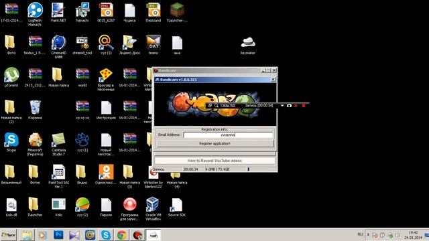This screenshot has width=429, height=241.
Task: Select the keymaker hat icon on the desktop
Action: point(248,45)
